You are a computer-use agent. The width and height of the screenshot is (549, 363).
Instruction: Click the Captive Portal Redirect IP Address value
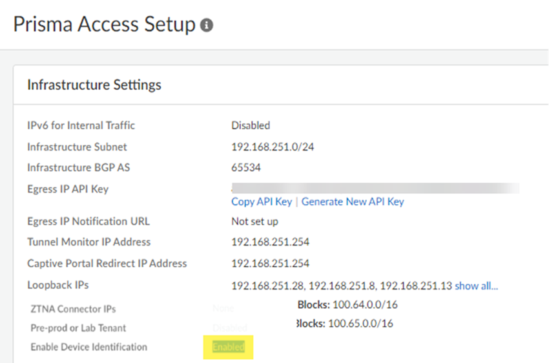tap(270, 264)
